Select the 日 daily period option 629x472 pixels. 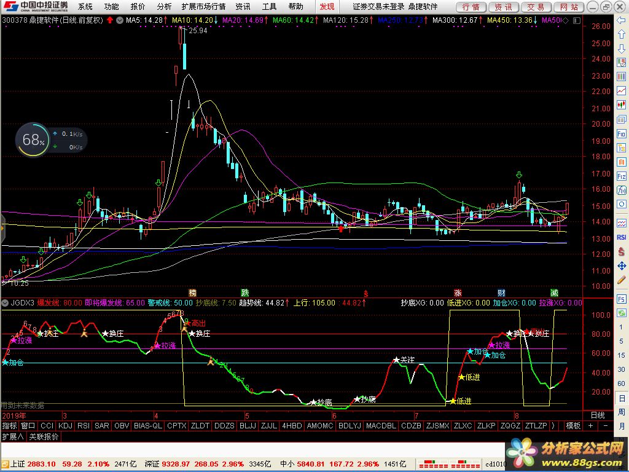[x=621, y=398]
